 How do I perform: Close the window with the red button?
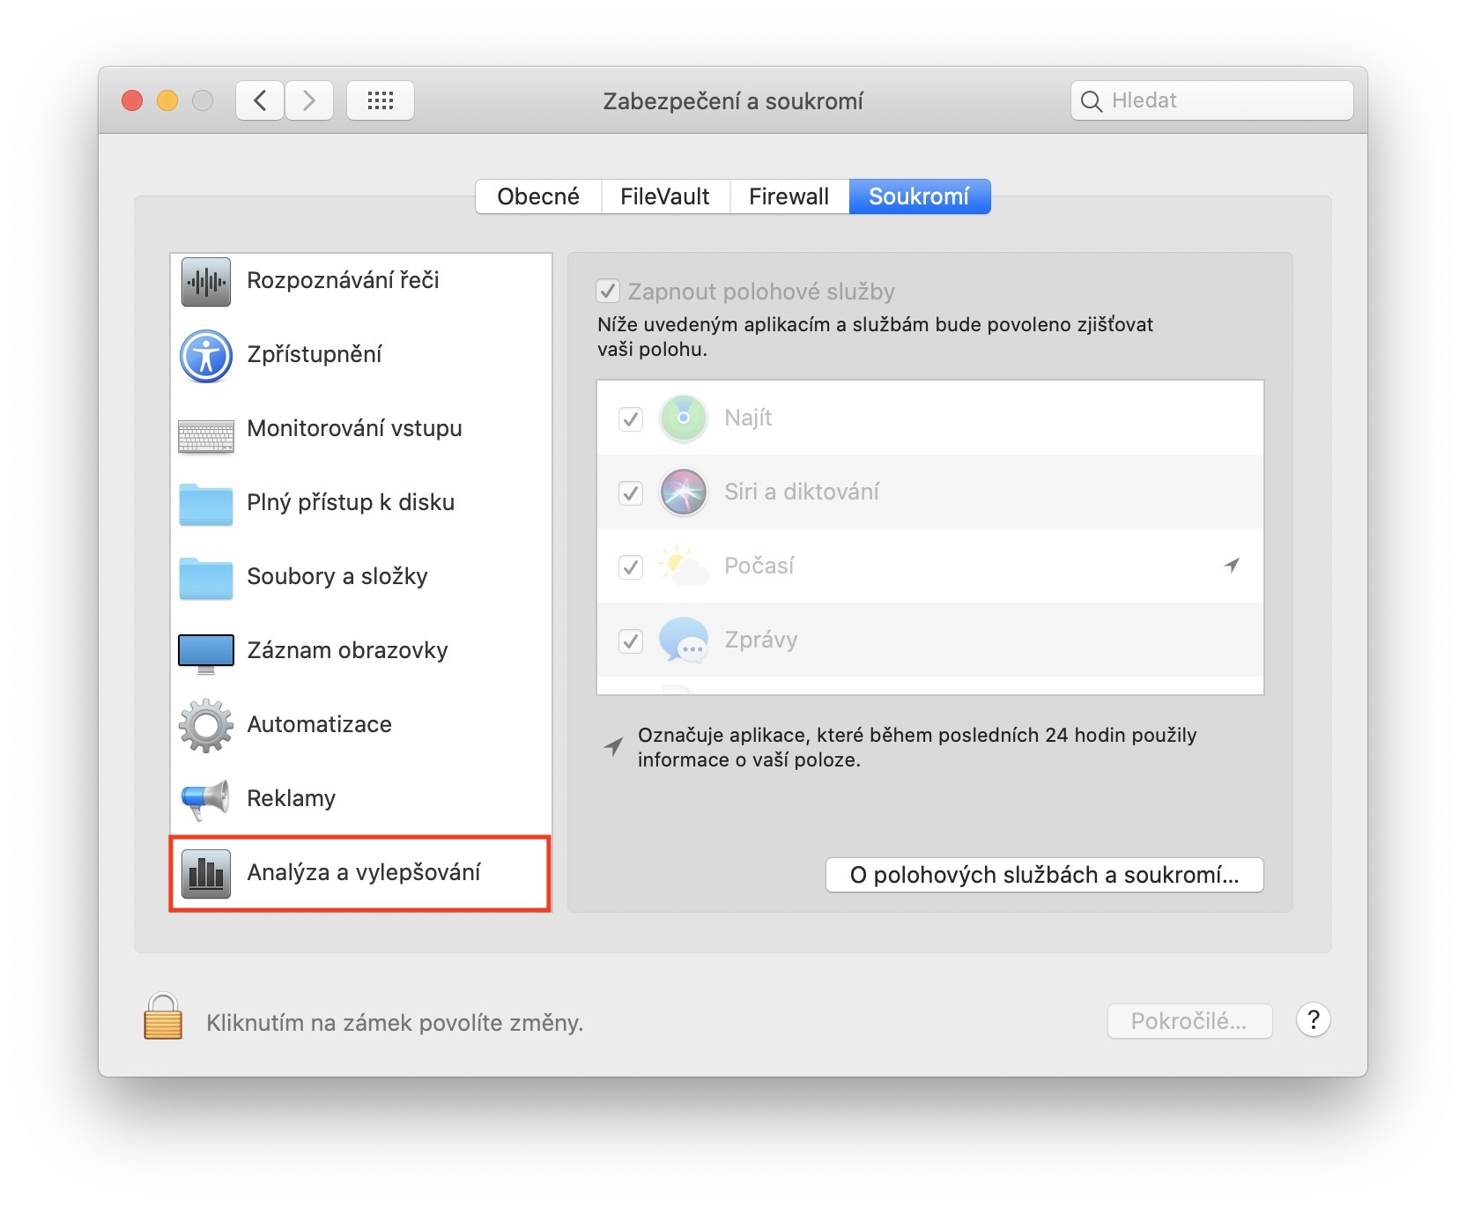(132, 100)
